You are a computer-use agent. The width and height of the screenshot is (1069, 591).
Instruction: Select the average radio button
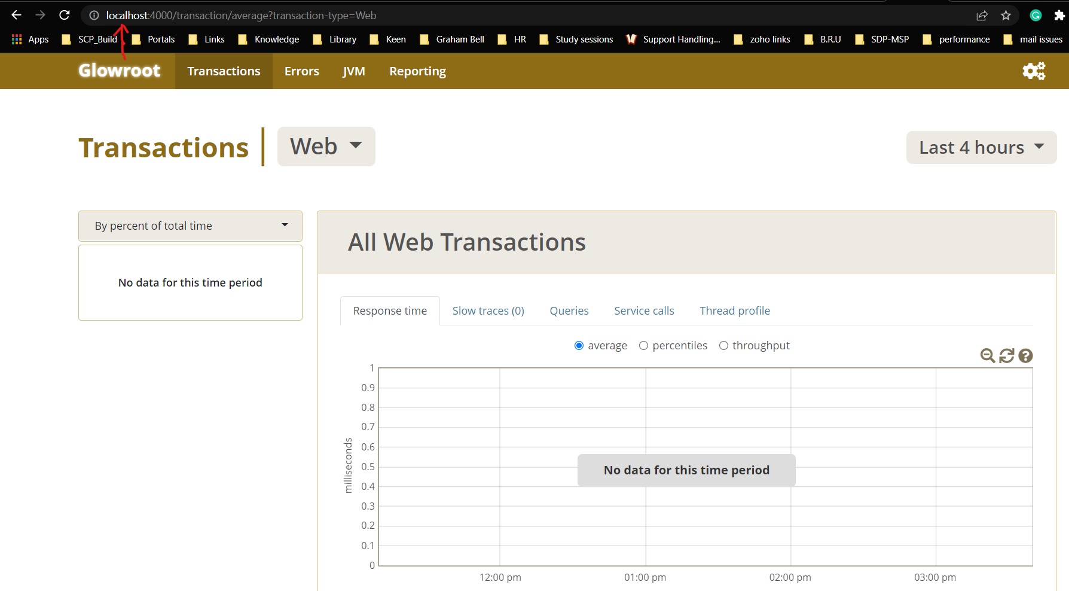click(579, 346)
